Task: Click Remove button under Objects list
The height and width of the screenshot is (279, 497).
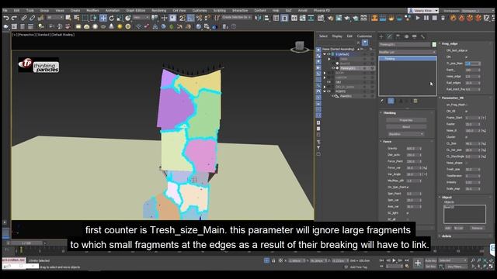Action: click(x=477, y=228)
